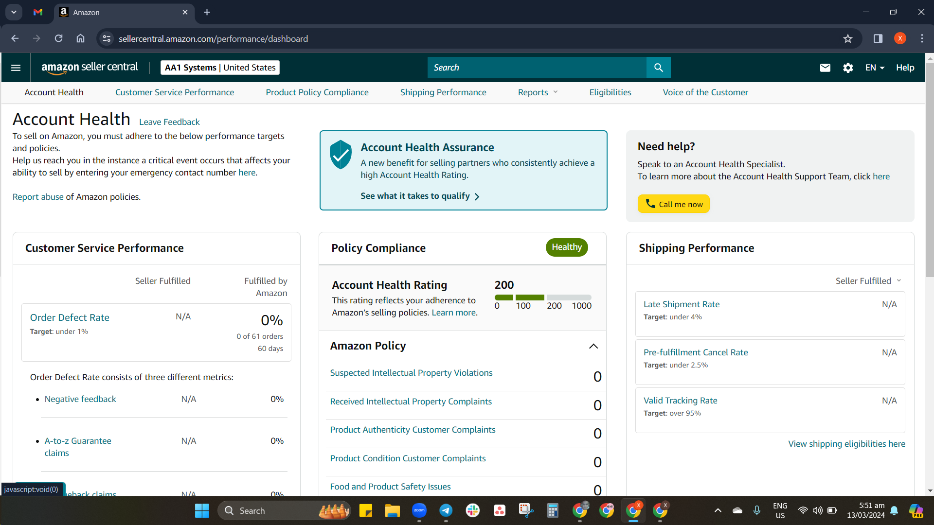Open the Customer Service Performance tab
Image resolution: width=934 pixels, height=525 pixels.
(175, 92)
